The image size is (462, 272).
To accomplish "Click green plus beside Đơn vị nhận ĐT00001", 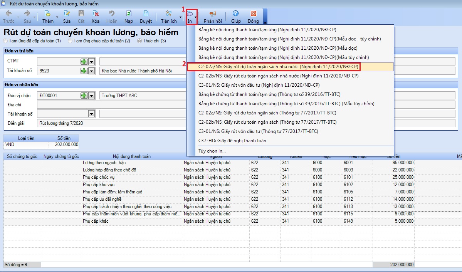I will click(84, 96).
